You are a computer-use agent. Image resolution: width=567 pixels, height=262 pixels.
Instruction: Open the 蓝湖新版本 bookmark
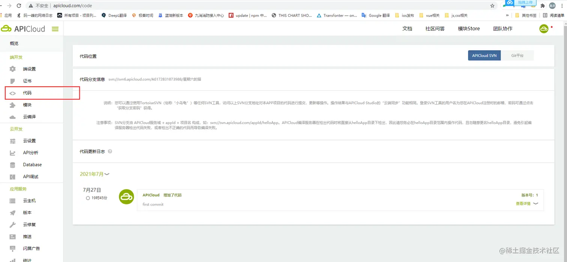[x=171, y=15]
